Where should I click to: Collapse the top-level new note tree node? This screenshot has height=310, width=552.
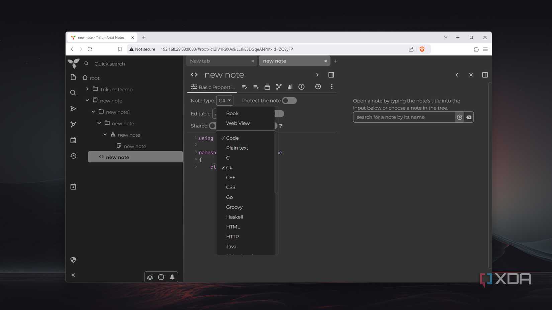tap(87, 100)
